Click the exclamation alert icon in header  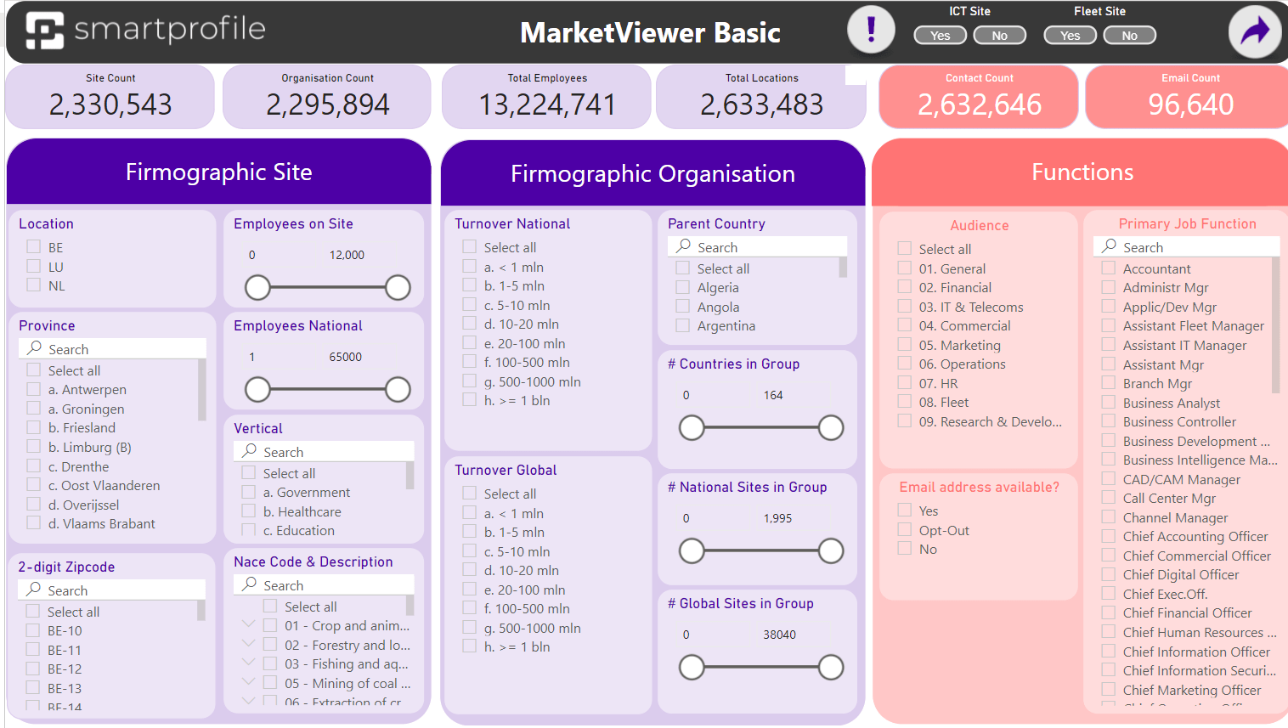(x=871, y=30)
